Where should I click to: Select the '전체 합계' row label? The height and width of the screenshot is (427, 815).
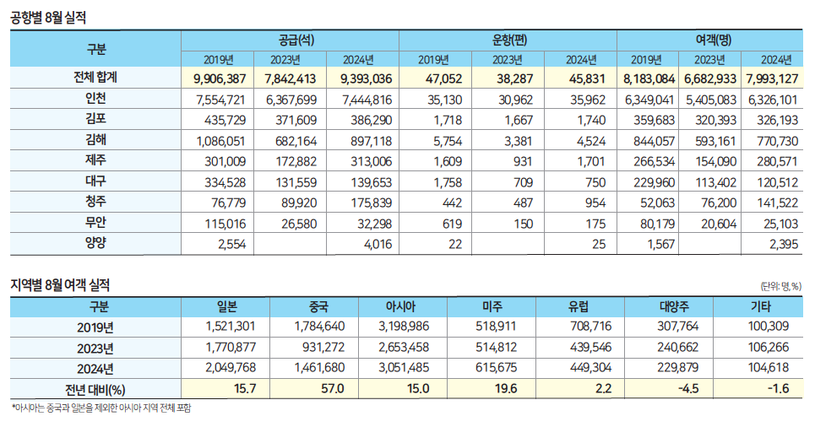(x=95, y=78)
